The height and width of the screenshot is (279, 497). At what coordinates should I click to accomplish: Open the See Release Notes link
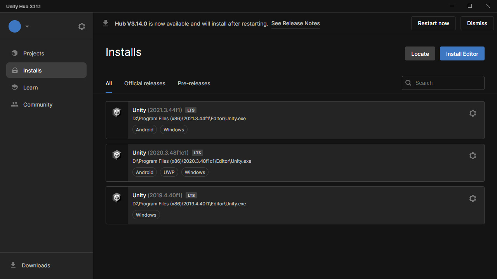click(x=295, y=23)
